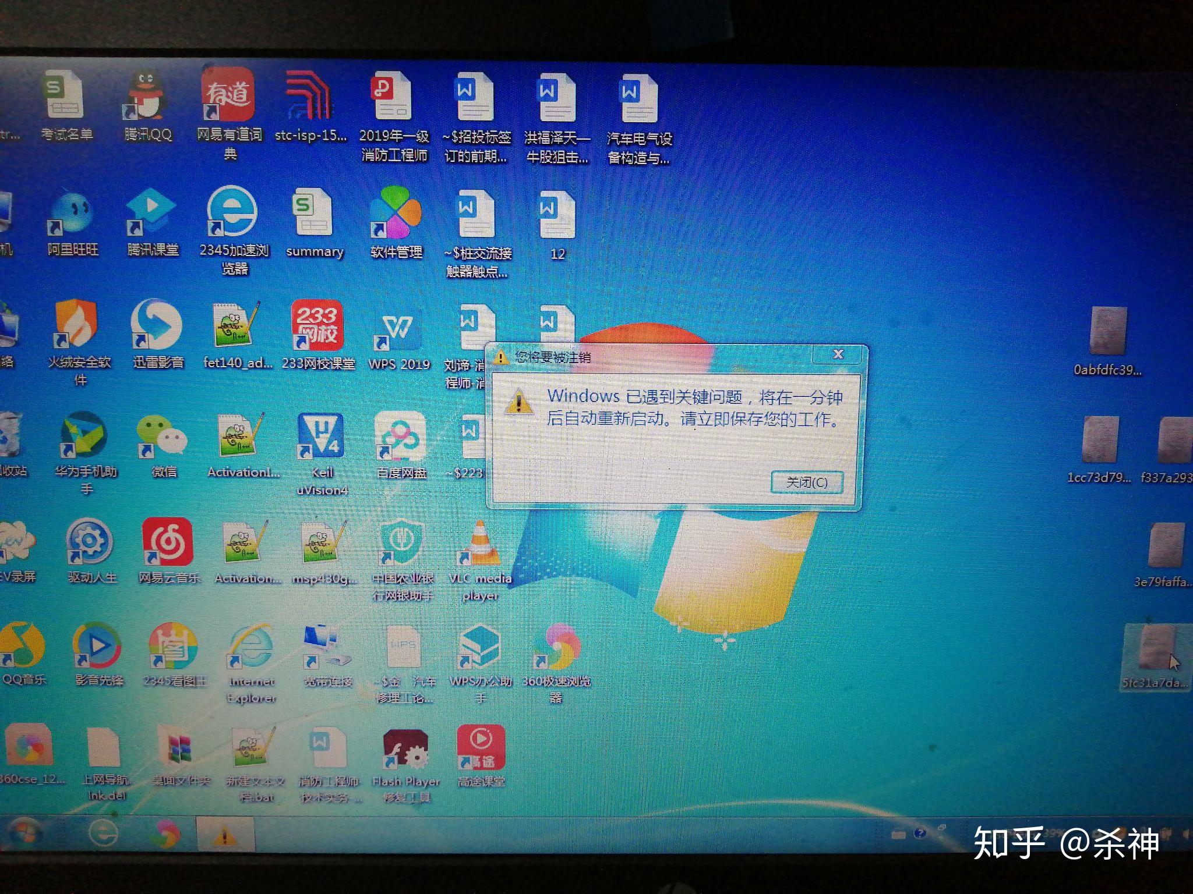The image size is (1193, 894).
Task: Select the summary spreadsheet icon
Action: [313, 223]
